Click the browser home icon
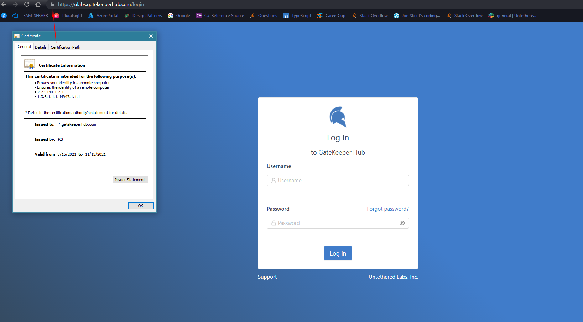583x322 pixels. click(x=38, y=4)
